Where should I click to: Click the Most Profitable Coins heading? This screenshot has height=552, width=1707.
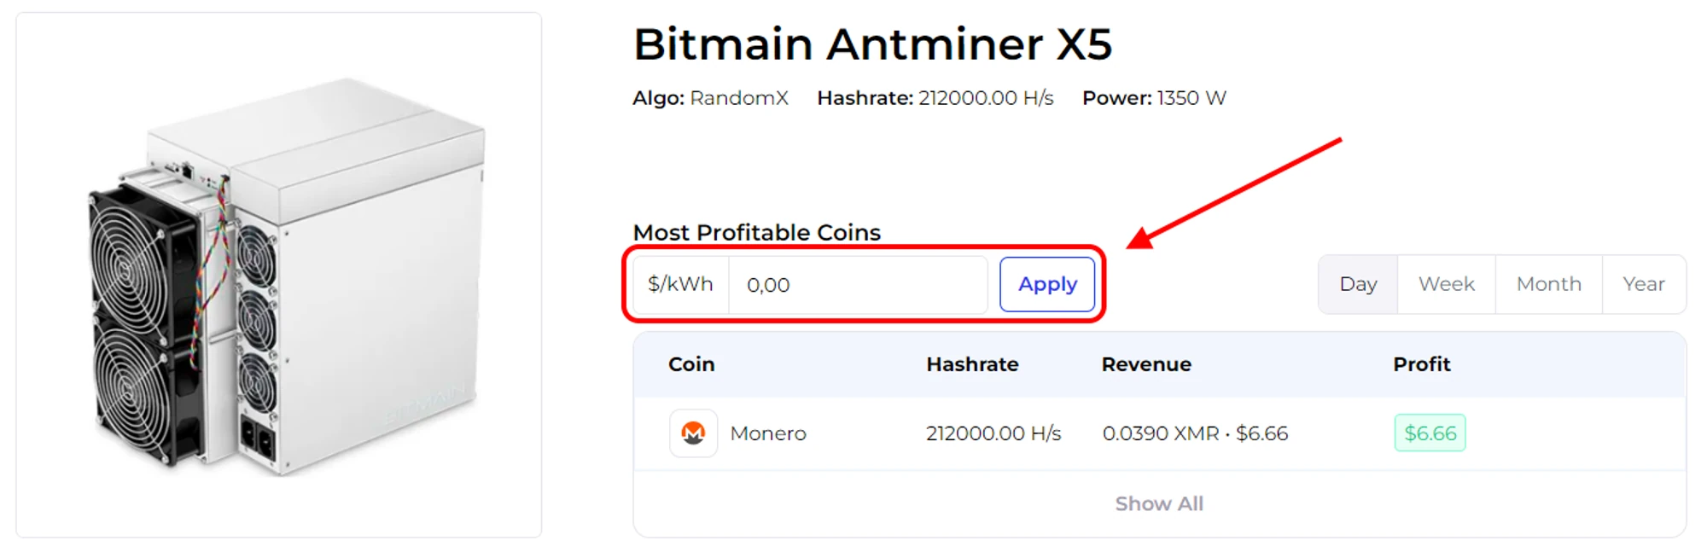point(756,232)
